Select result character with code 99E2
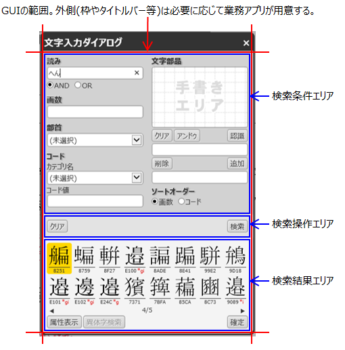Image resolution: width=345 pixels, height=350 pixels. click(210, 259)
